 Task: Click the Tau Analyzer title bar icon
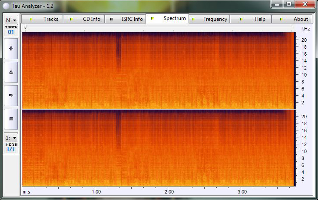tap(5, 4)
